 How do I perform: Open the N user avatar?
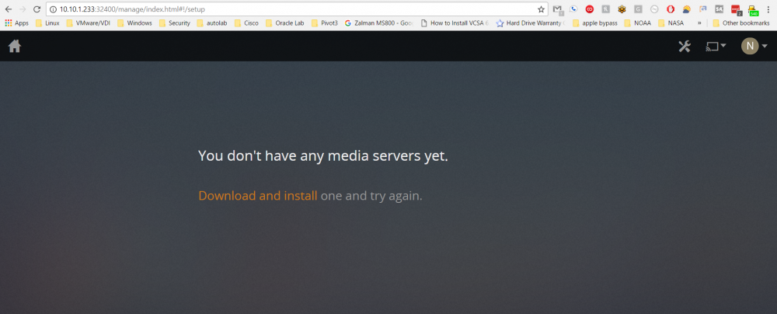tap(750, 46)
